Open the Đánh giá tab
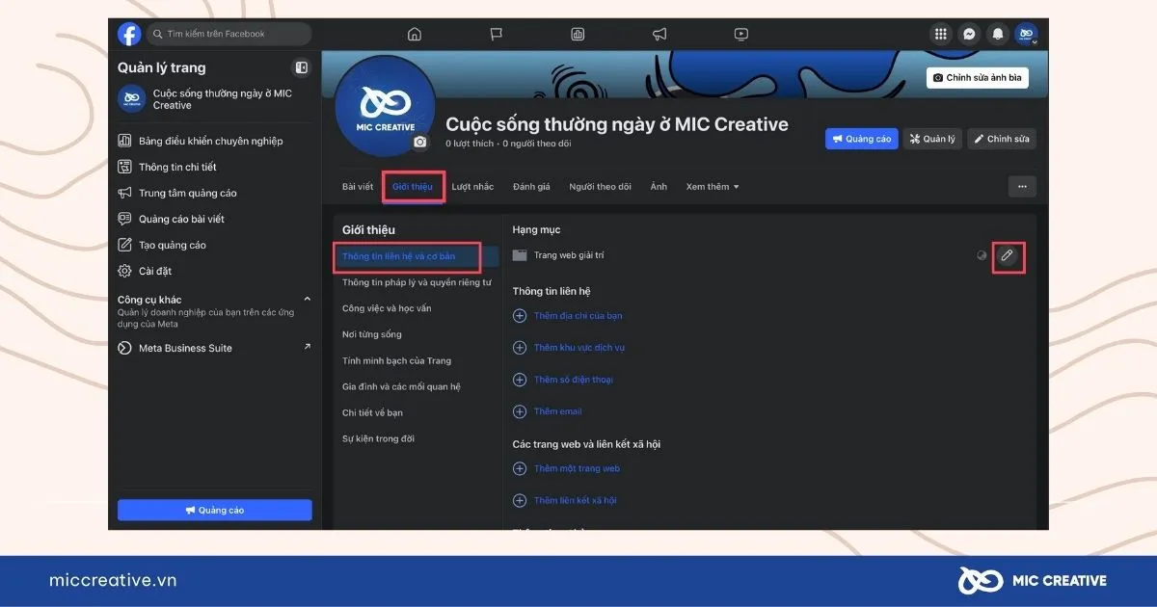1157x607 pixels. 531,186
